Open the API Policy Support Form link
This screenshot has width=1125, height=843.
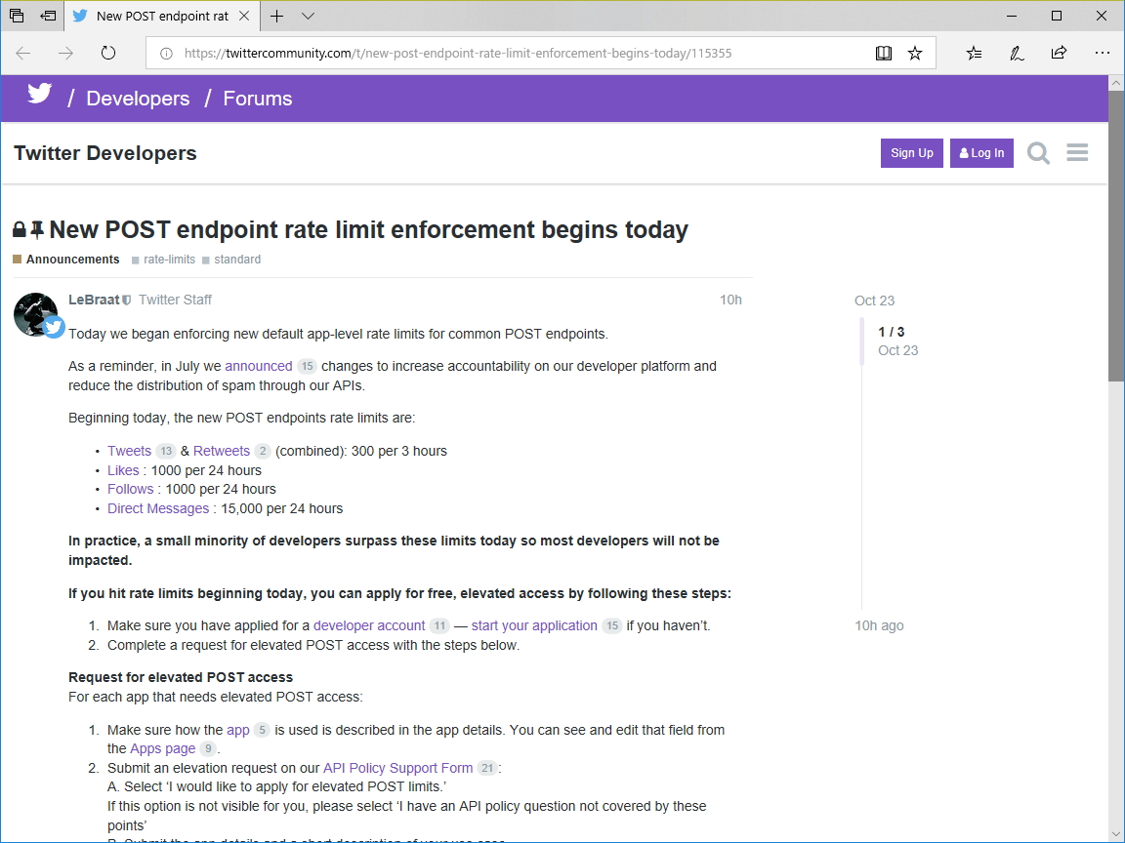(x=397, y=768)
